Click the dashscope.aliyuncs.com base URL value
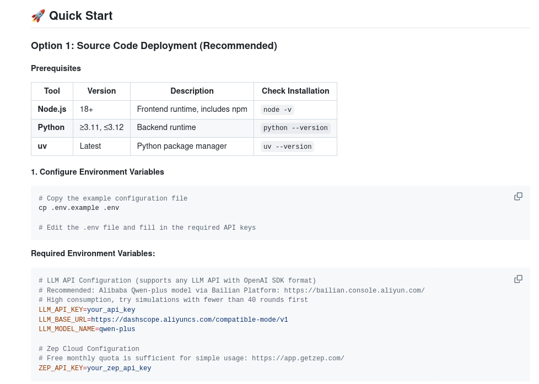The width and height of the screenshot is (539, 384). click(190, 320)
